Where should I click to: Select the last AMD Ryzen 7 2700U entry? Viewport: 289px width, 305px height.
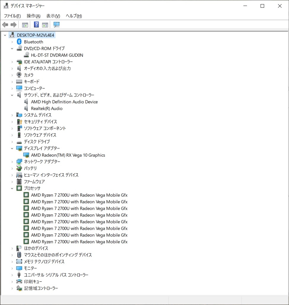tap(79, 242)
